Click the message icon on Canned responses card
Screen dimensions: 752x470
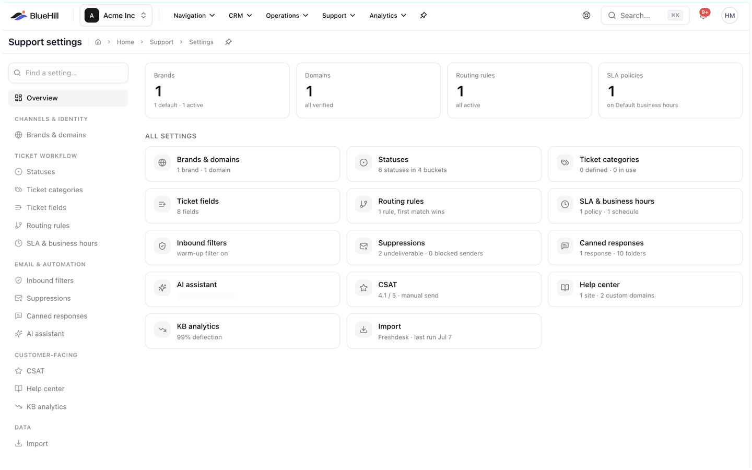click(x=565, y=246)
